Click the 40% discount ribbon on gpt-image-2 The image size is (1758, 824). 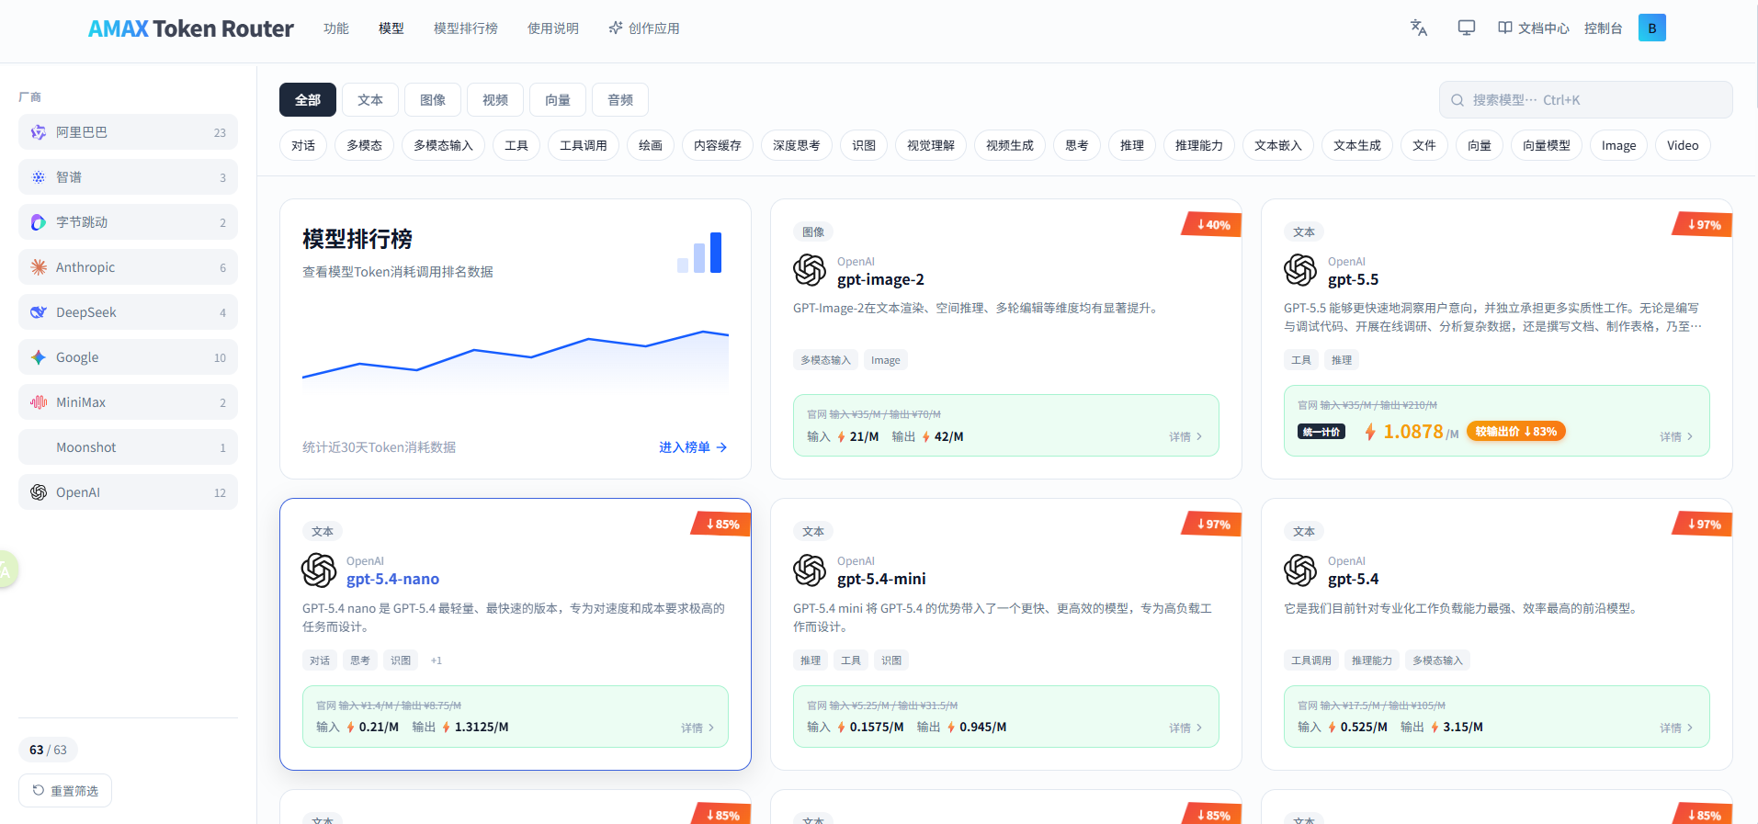tap(1212, 225)
